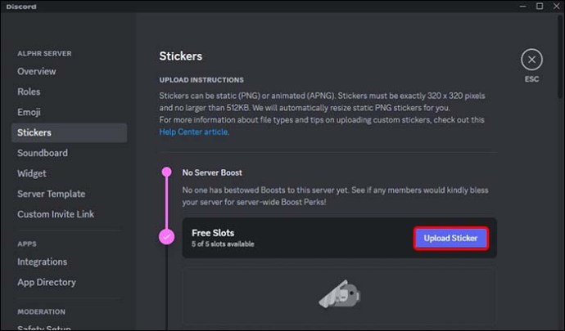Click the pink checkmark Free Slots marker

click(167, 238)
